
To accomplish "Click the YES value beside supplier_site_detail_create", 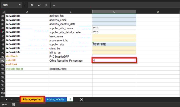I will (114, 32).
